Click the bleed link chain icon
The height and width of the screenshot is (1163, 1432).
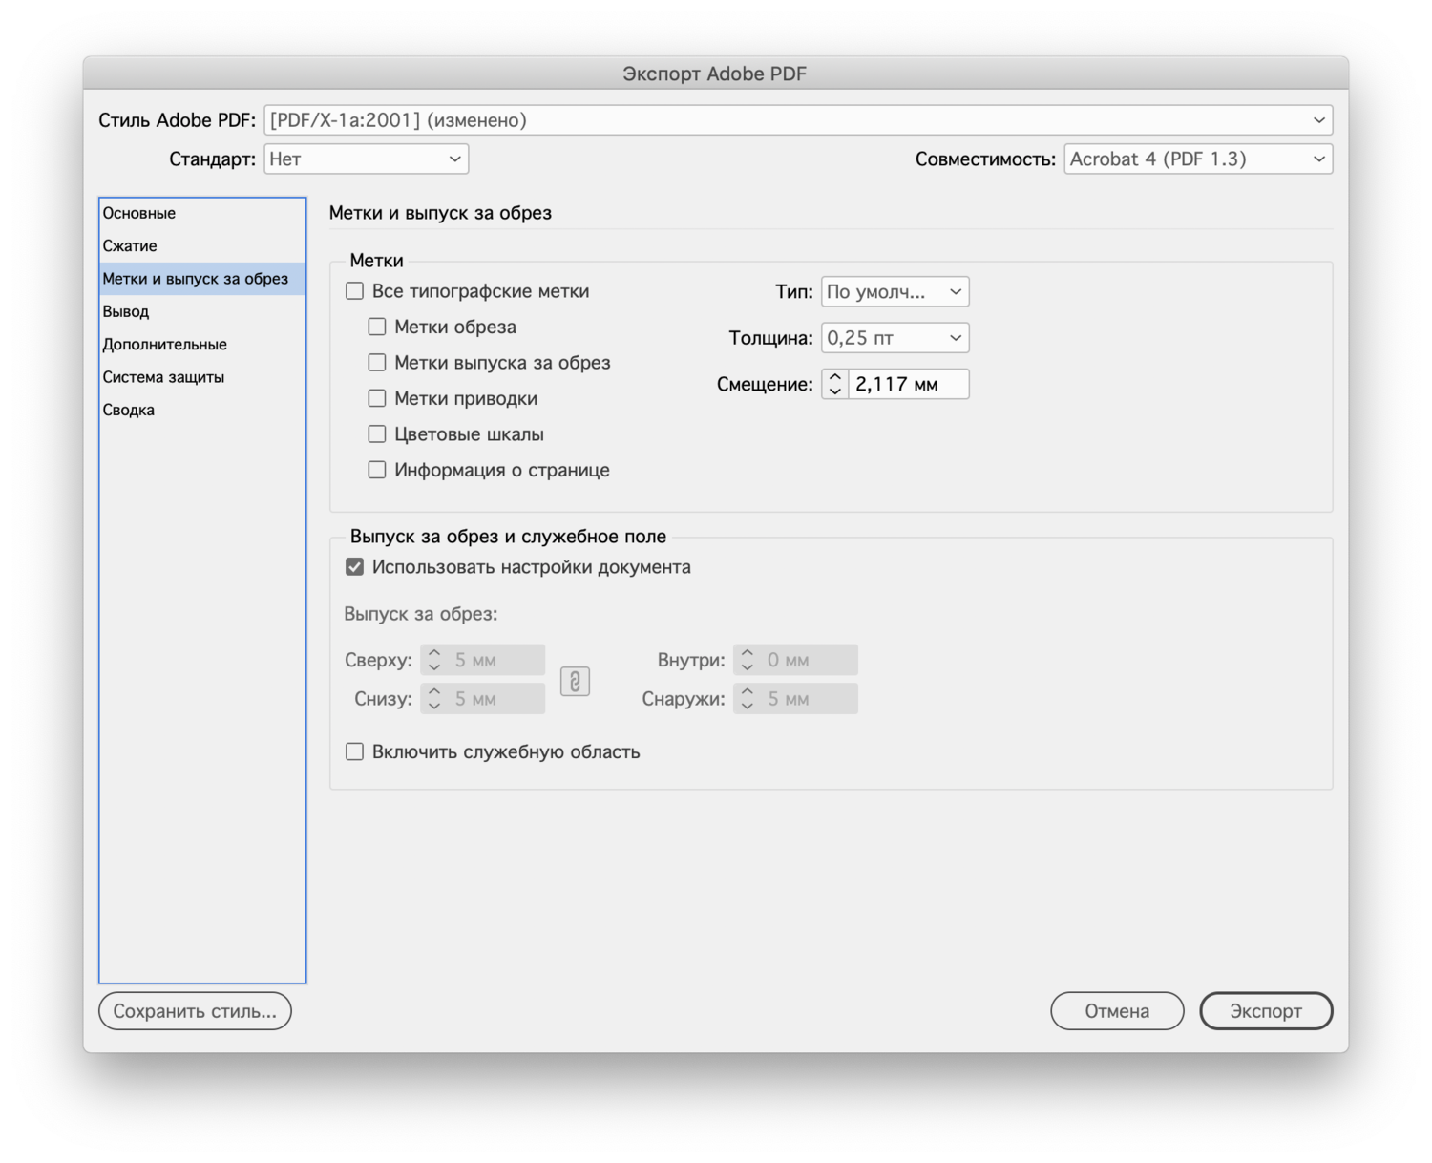[575, 681]
